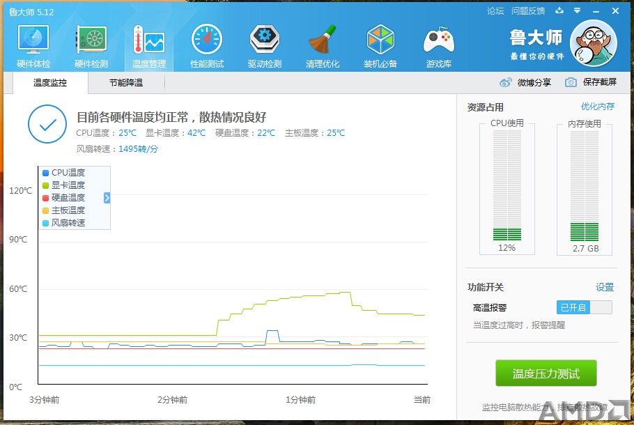Toggle the 高温报警 已开启 switch
Viewport: 634px width, 425px height.
[x=585, y=307]
